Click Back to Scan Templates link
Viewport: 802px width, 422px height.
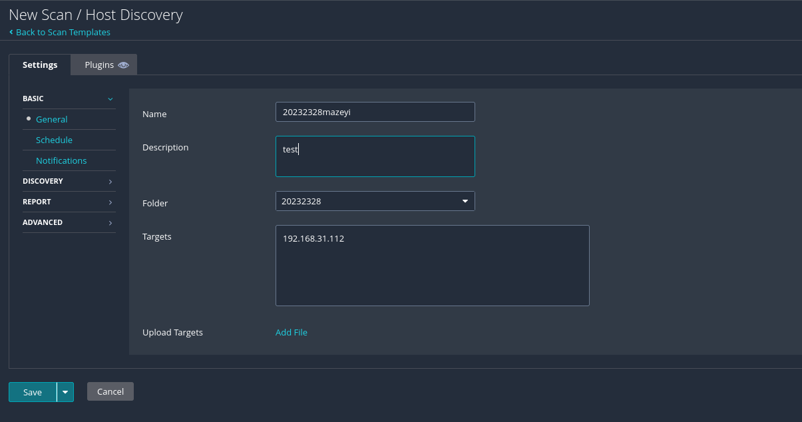point(63,32)
